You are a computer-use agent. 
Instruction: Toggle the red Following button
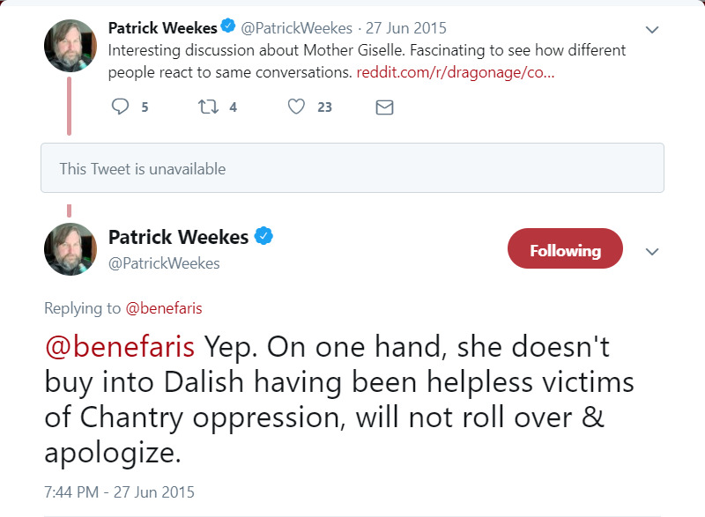click(565, 251)
